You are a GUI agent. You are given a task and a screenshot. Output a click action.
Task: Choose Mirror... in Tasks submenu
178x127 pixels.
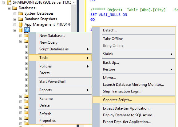point(134,78)
